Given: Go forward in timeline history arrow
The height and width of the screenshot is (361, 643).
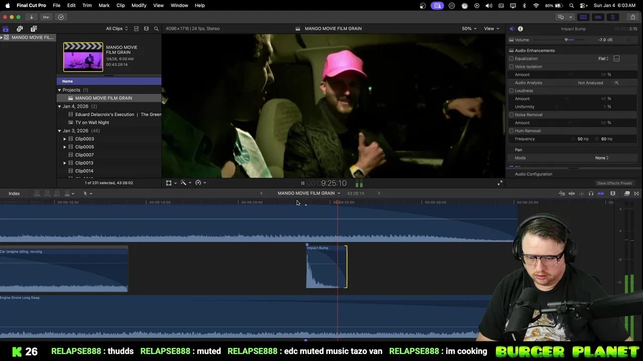Looking at the screenshot, I should [379, 193].
